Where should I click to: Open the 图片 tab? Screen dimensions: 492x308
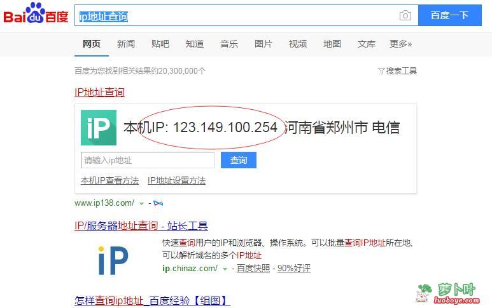264,44
